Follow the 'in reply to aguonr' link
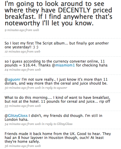 54,88
